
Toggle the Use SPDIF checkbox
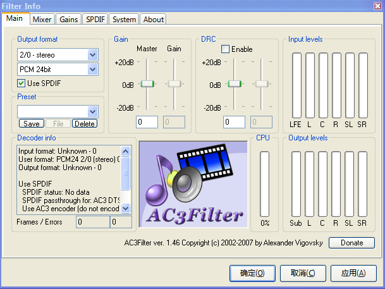[x=21, y=83]
